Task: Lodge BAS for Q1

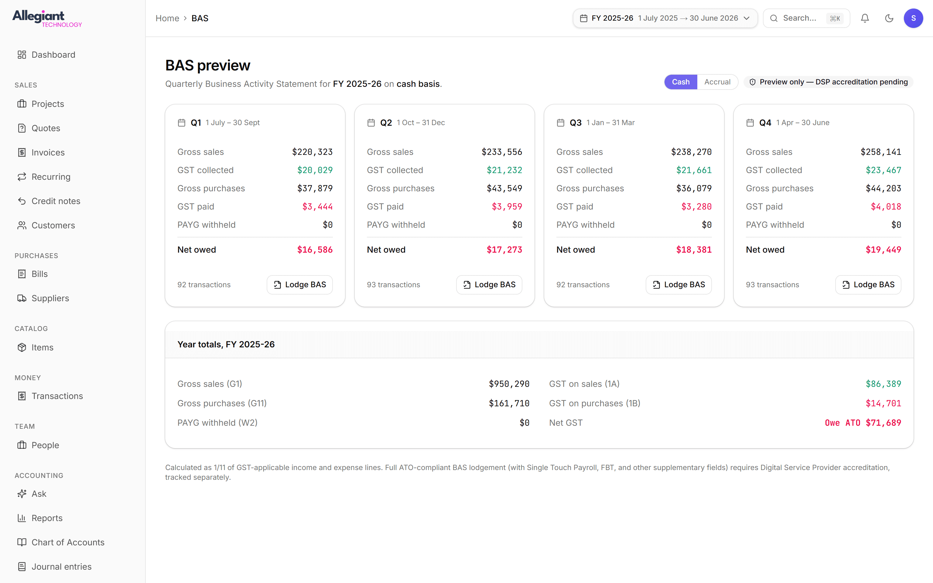Action: point(299,285)
